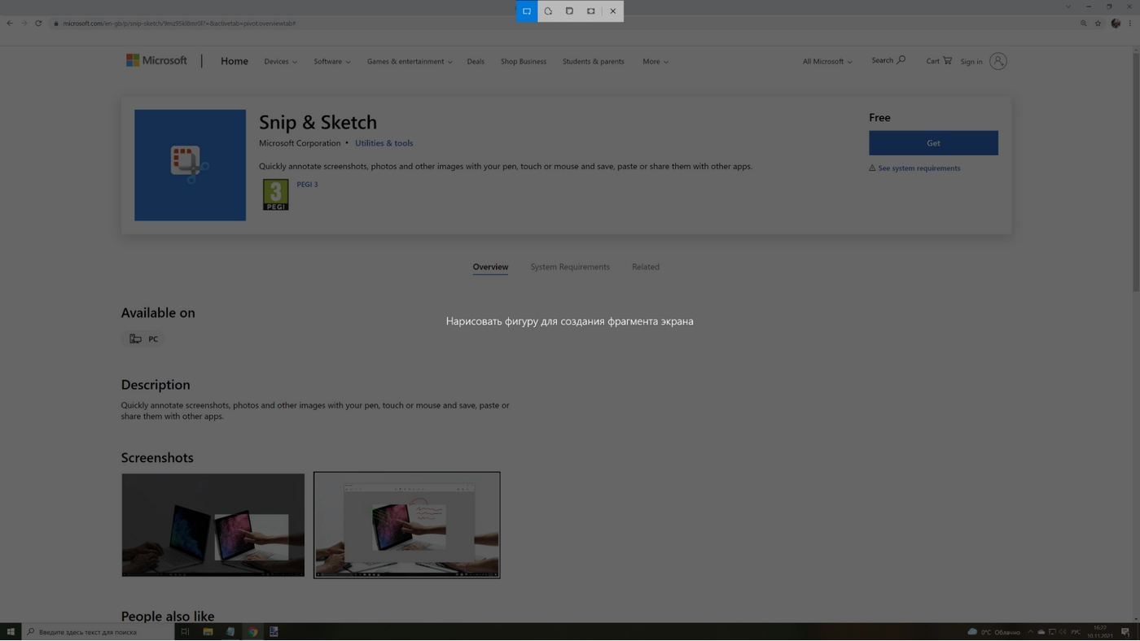Viewport: 1140px width, 641px height.
Task: Click the PEGI 3 text link
Action: pyautogui.click(x=307, y=185)
